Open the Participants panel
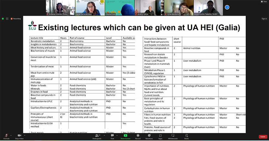 [x=97, y=137]
